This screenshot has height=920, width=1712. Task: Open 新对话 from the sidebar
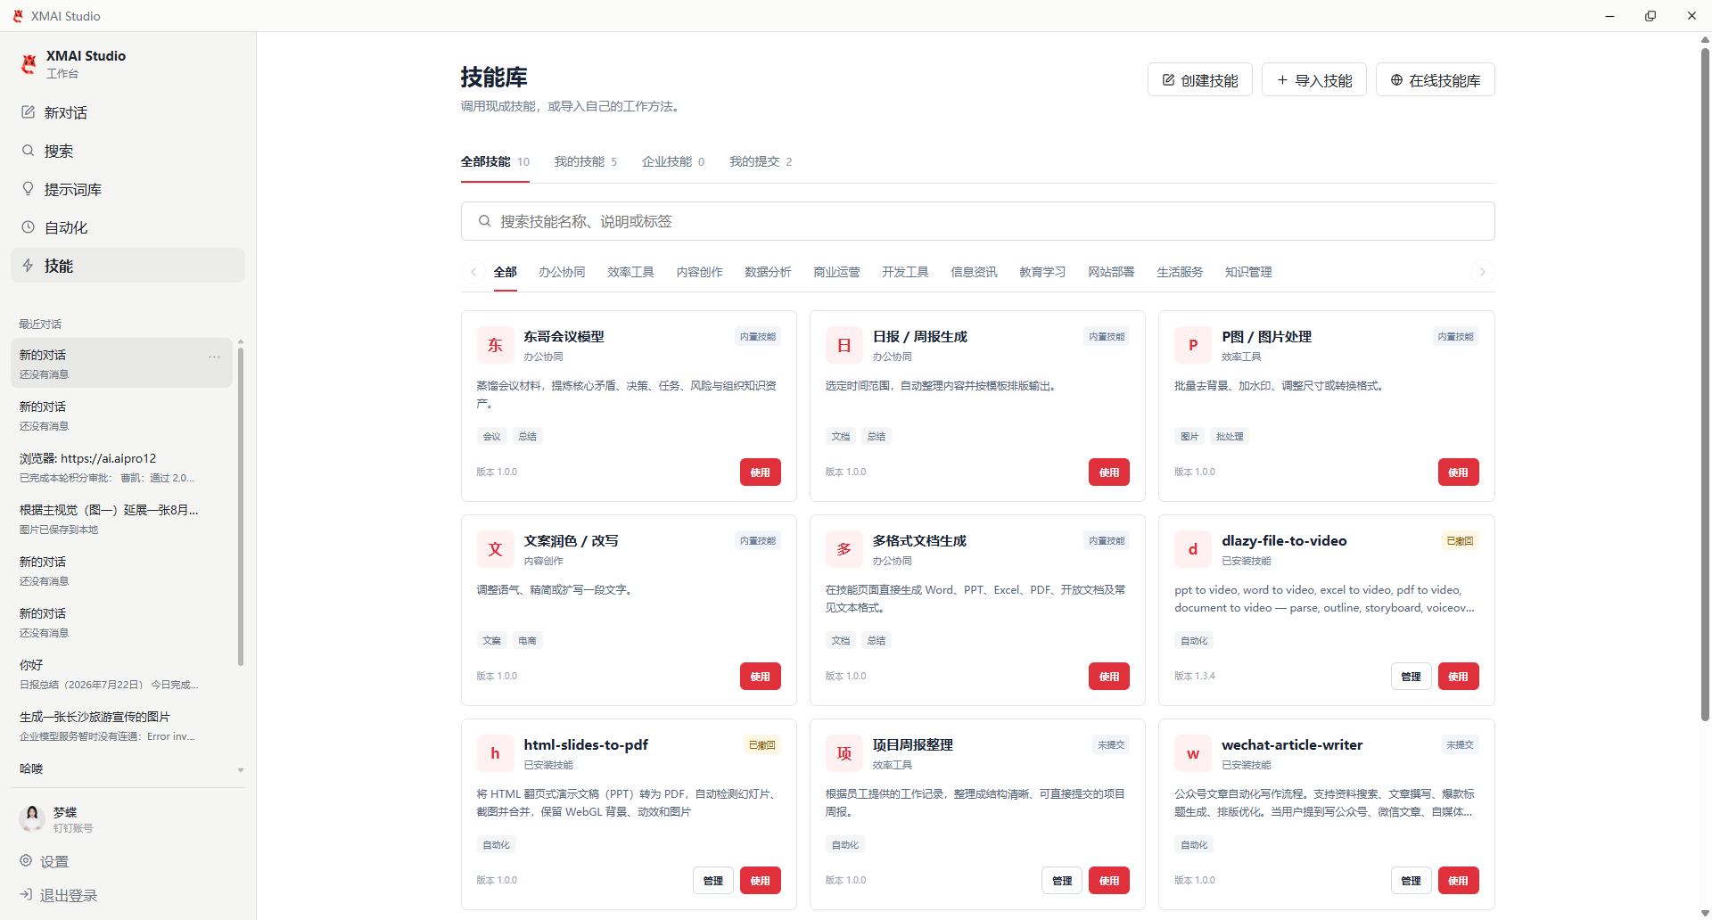(x=128, y=112)
